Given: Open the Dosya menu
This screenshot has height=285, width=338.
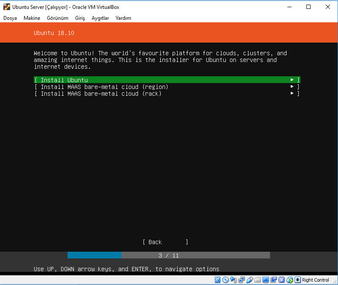Looking at the screenshot, I should pos(10,18).
